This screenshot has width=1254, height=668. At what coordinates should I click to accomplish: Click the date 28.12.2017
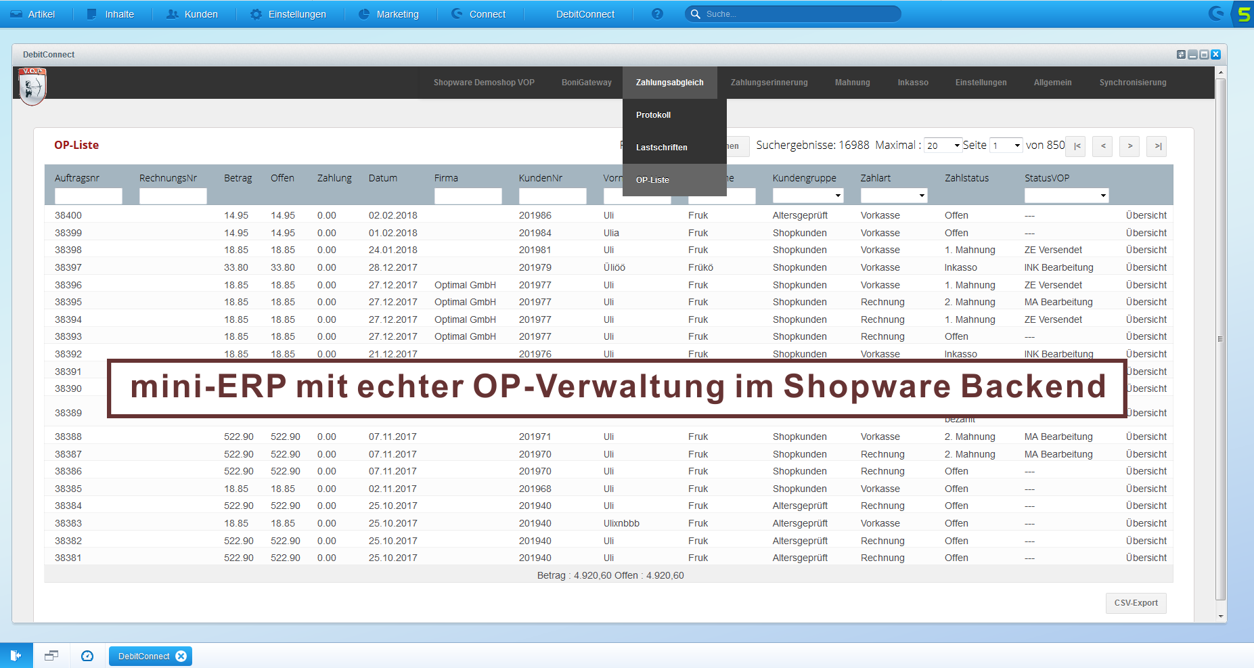(393, 267)
